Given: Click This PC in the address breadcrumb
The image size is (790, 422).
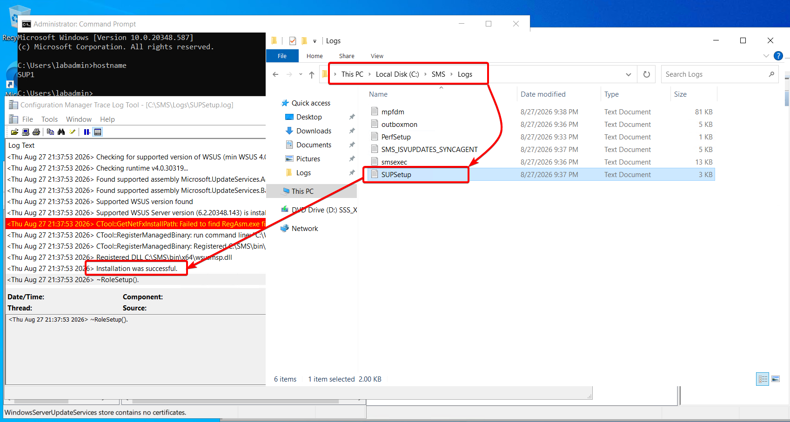Looking at the screenshot, I should pos(352,74).
